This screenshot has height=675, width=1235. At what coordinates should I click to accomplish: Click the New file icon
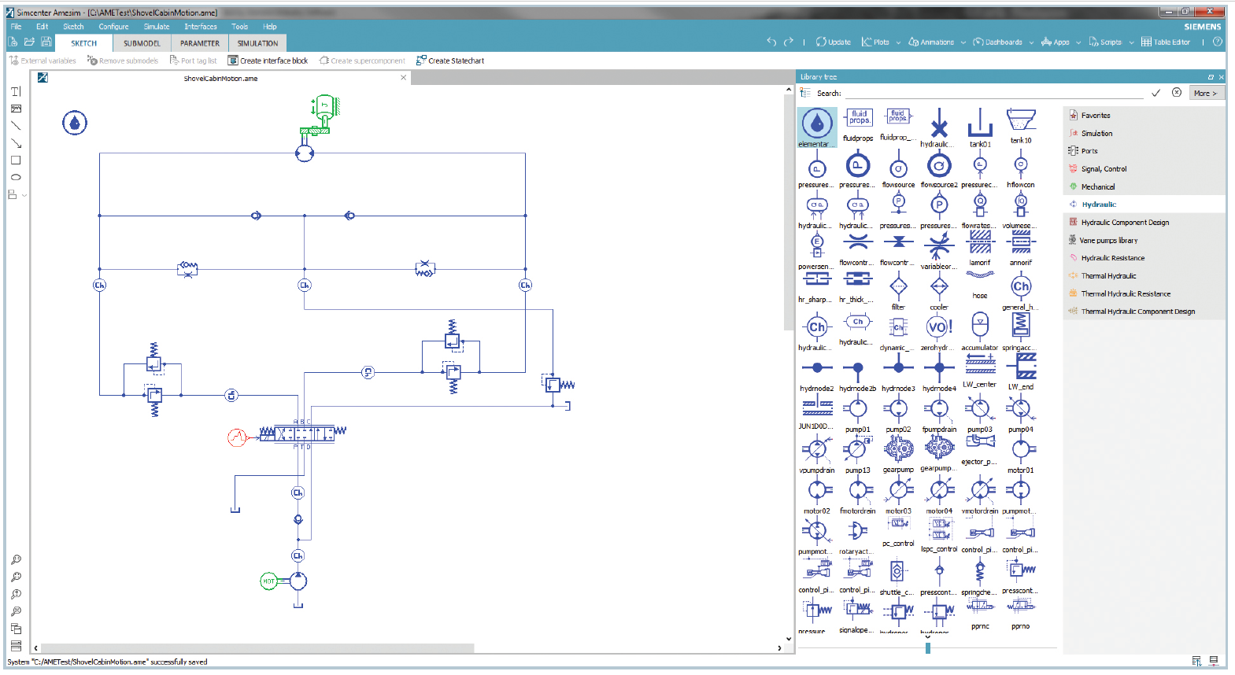13,42
